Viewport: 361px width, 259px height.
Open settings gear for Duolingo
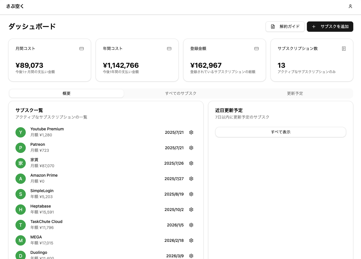click(x=191, y=256)
